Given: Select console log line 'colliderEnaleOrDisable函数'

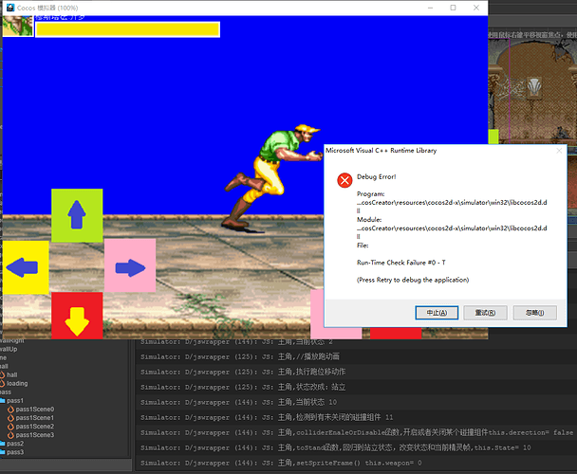Looking at the screenshot, I should tap(356, 432).
